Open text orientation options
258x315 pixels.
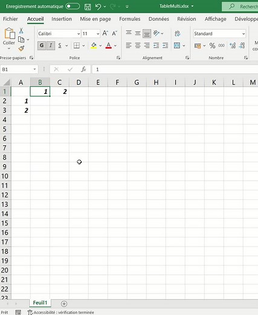[x=158, y=33]
